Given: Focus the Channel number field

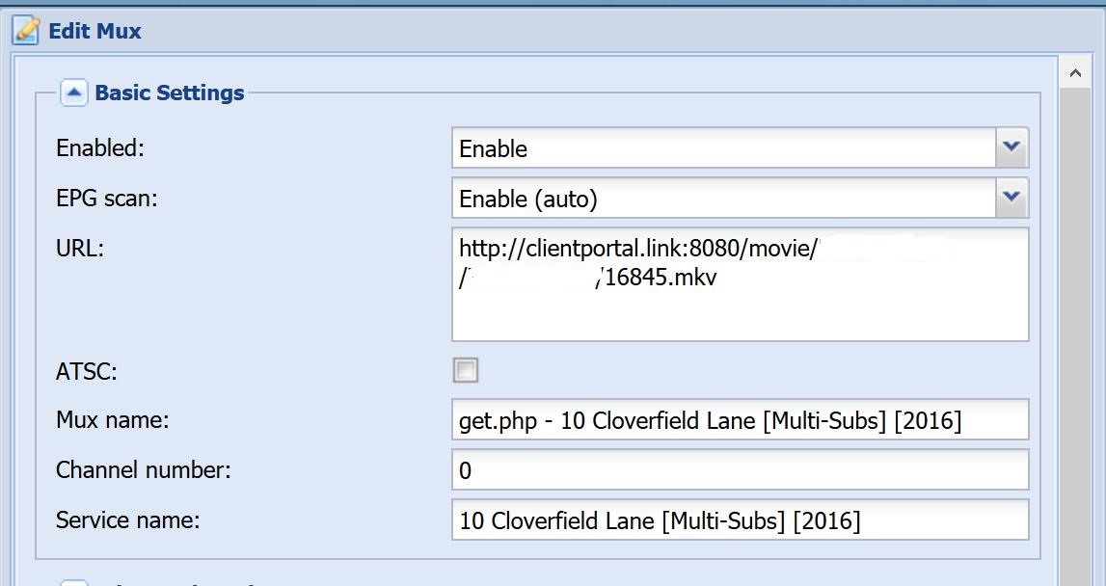Looking at the screenshot, I should 740,469.
